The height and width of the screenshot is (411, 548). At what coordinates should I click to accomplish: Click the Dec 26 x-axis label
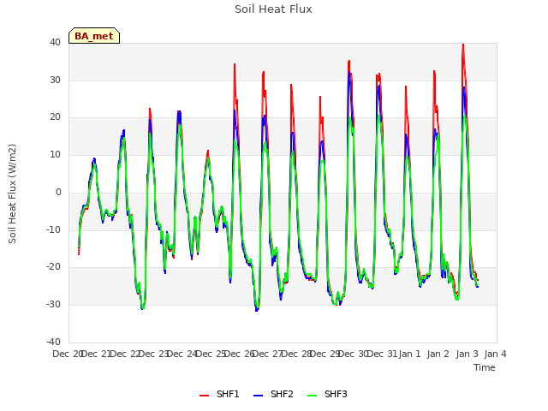[240, 354]
